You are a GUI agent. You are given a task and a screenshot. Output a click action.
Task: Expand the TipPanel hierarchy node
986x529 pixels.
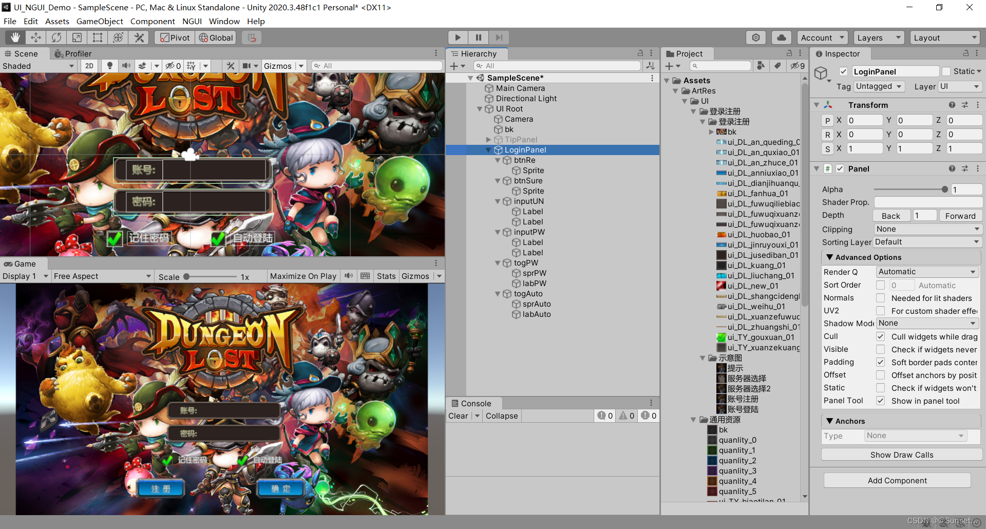(489, 140)
